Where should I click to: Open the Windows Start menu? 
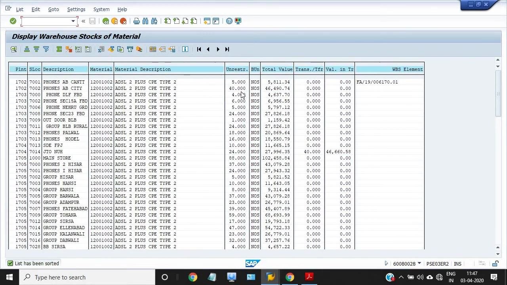[10, 277]
